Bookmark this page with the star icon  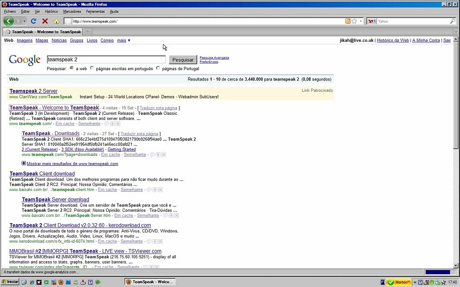[354, 21]
